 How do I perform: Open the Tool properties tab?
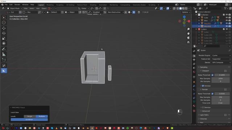tap(194, 51)
